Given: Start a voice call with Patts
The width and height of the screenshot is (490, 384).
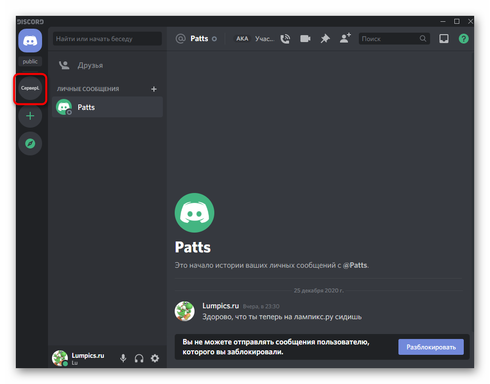Looking at the screenshot, I should pyautogui.click(x=285, y=39).
